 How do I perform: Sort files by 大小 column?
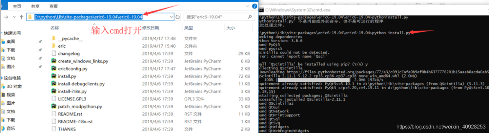(231, 28)
